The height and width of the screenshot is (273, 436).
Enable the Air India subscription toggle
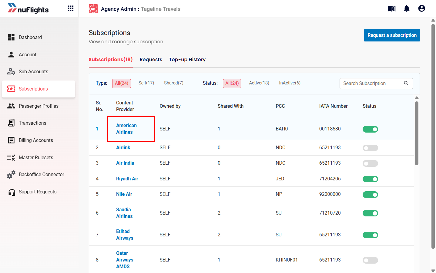370,163
